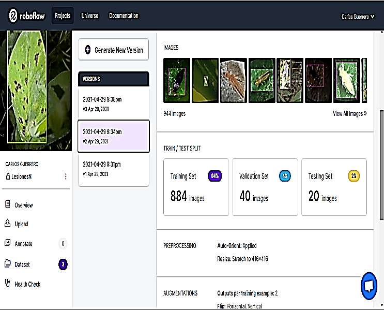This screenshot has width=384, height=310.
Task: Open the Documentation menu item
Action: coord(124,16)
